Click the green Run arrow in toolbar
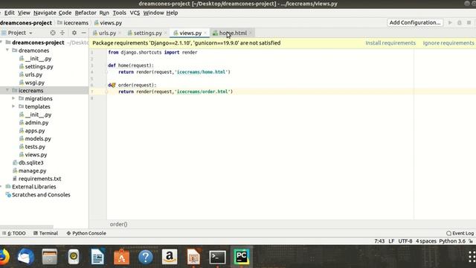 tap(450, 23)
